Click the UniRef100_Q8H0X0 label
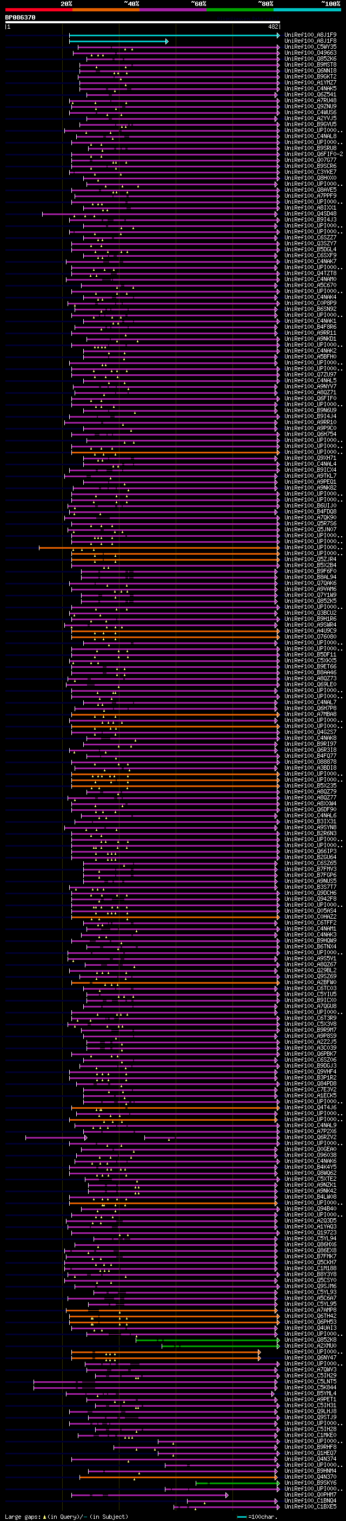 coord(310,178)
